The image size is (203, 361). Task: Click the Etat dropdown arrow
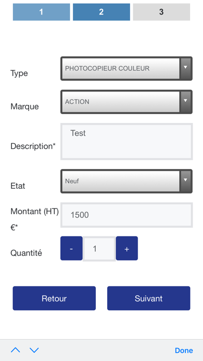tap(185, 181)
